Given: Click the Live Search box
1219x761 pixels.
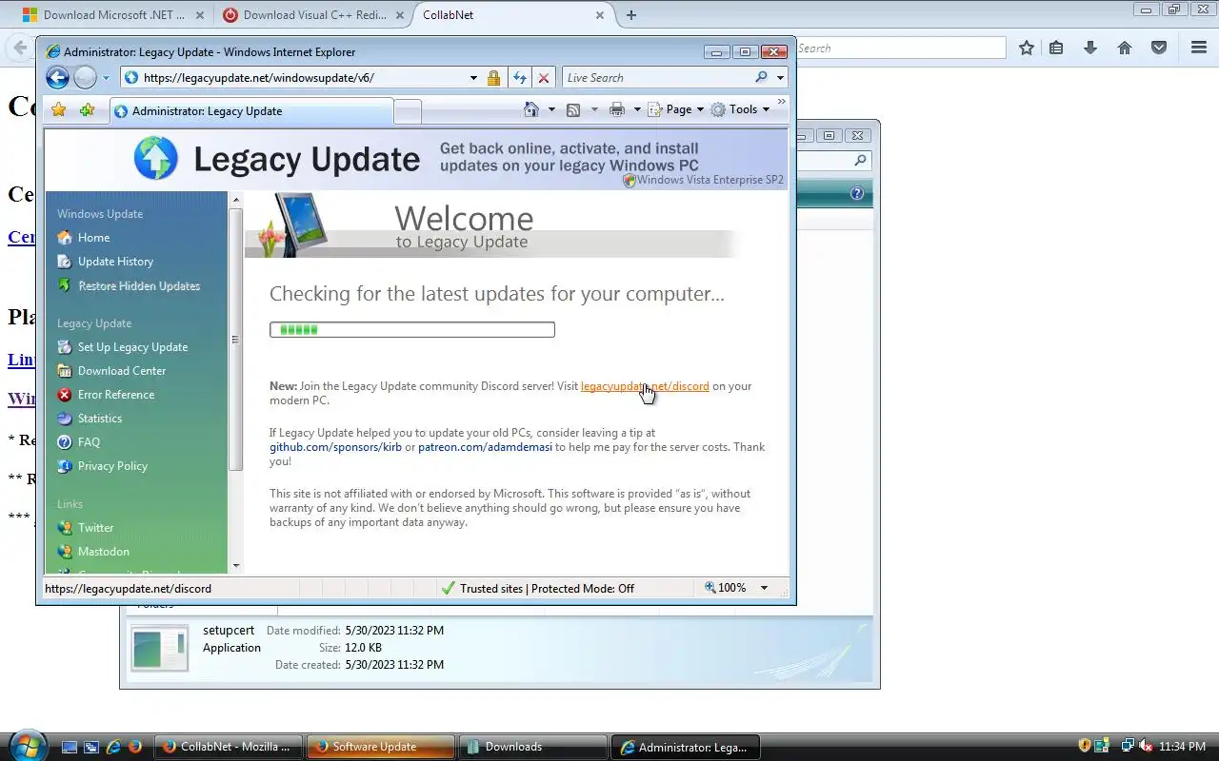Looking at the screenshot, I should point(657,78).
